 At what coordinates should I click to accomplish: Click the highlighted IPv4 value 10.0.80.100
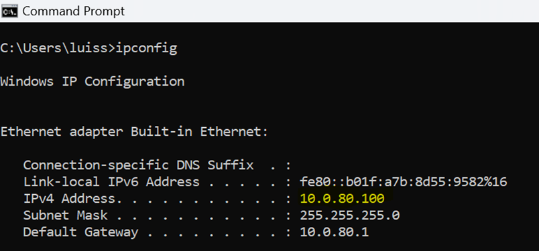(x=342, y=199)
